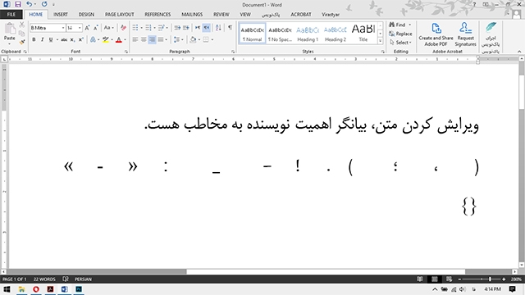Expand the Styles gallery more arrow

click(x=380, y=41)
